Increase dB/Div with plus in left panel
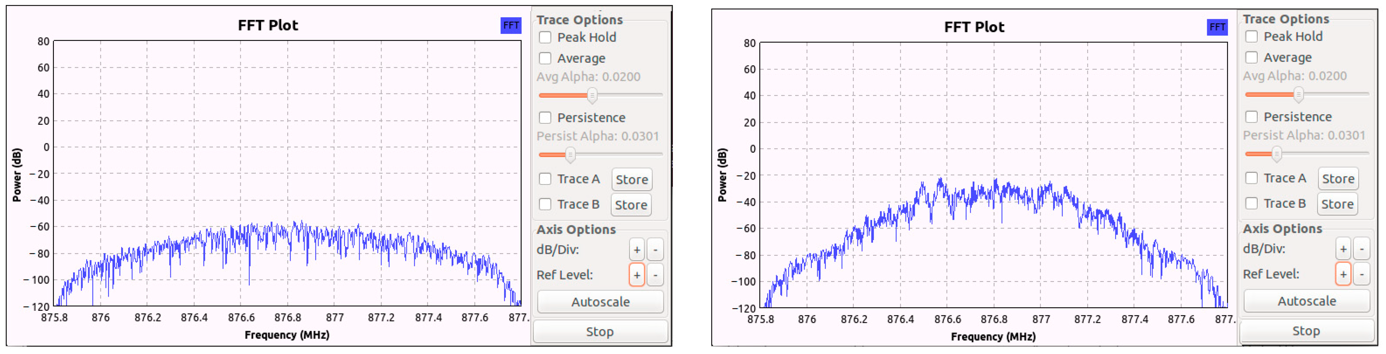This screenshot has height=354, width=1386. (x=636, y=250)
